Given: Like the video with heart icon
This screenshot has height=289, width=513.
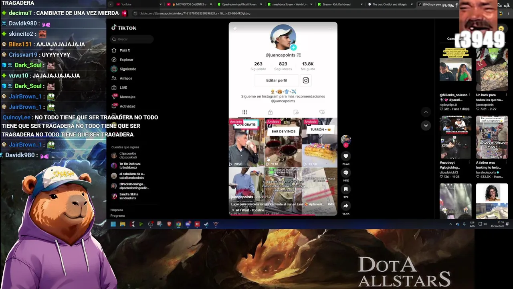Looking at the screenshot, I should point(346,156).
